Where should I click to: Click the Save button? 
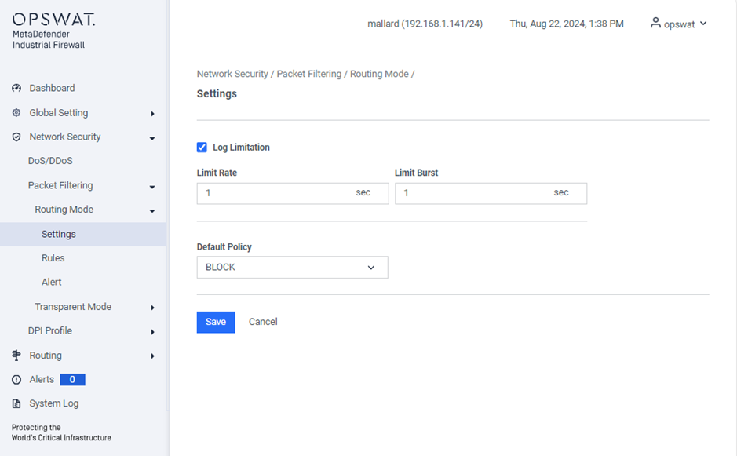(x=216, y=323)
